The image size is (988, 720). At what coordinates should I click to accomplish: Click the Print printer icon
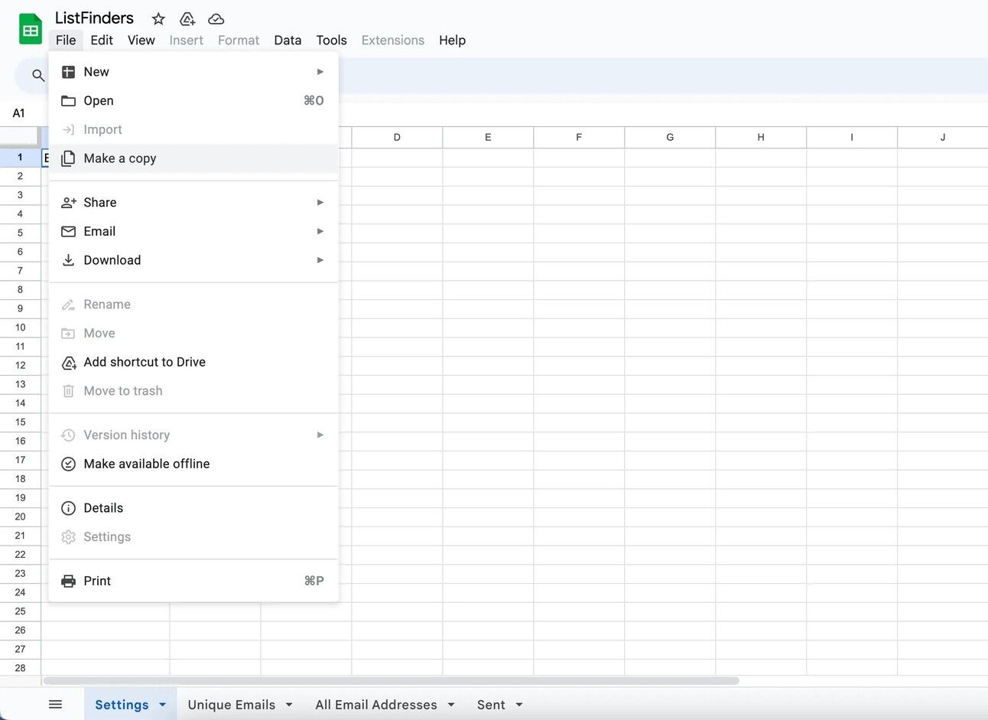point(68,582)
